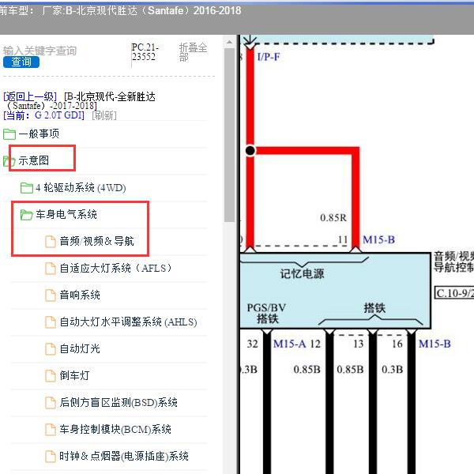The height and width of the screenshot is (474, 474).
Task: Collapse the 示意图 folder
Action: tap(33, 160)
